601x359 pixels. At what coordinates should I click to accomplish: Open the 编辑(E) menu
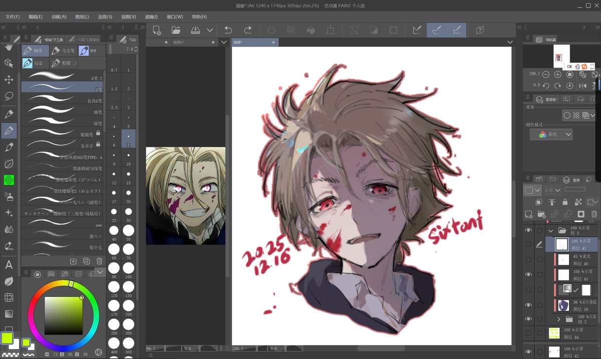(36, 17)
